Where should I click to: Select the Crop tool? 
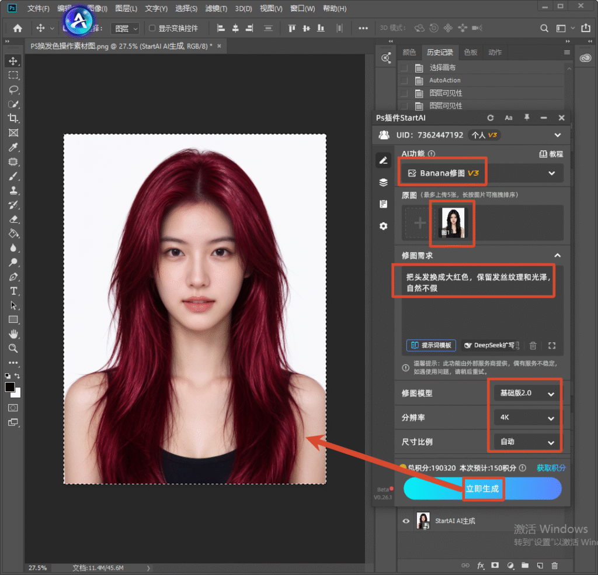(x=13, y=118)
